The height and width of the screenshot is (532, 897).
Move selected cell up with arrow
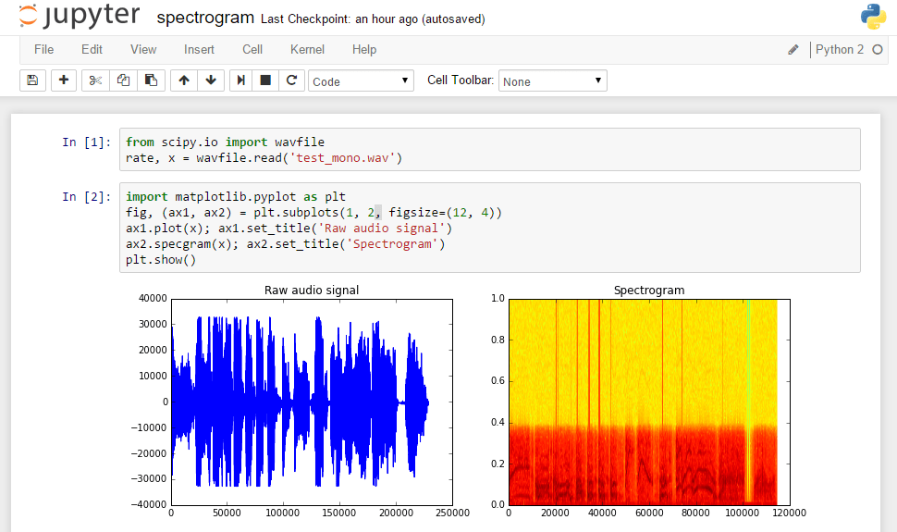[x=184, y=80]
